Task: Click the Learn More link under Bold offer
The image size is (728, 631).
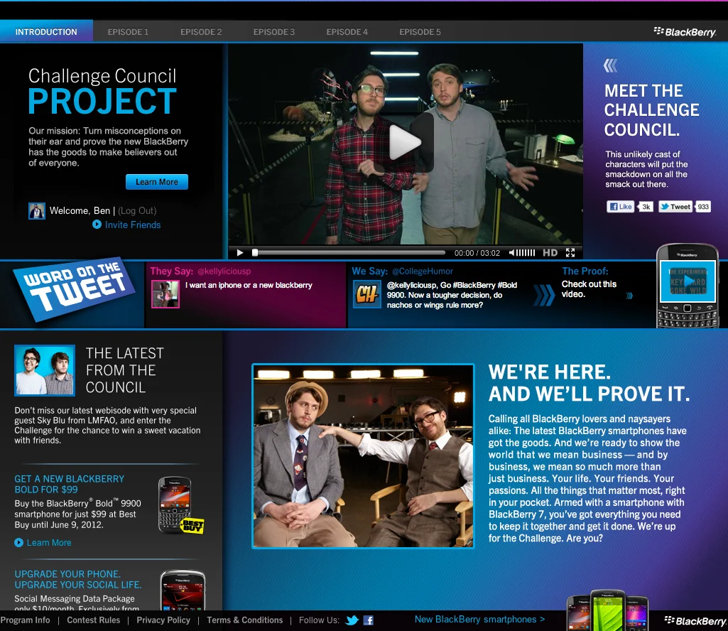Action: (x=49, y=543)
